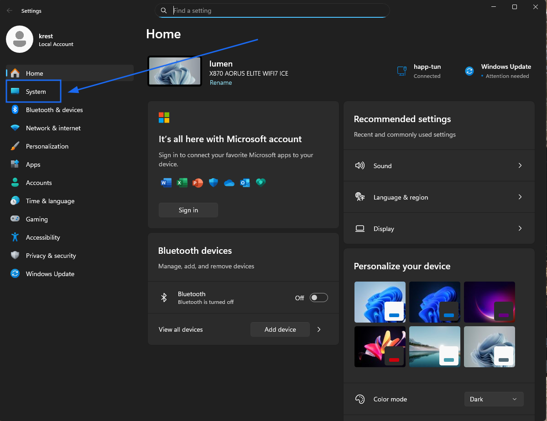547x421 pixels.
Task: Click the Personalization paintbrush icon
Action: coord(15,146)
